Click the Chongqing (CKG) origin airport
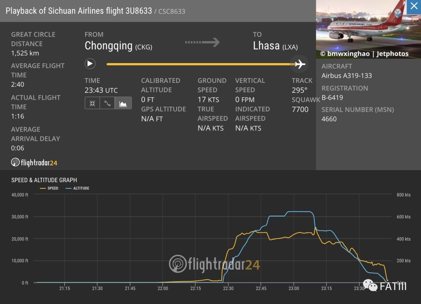Viewport: 421px width, 304px height. pyautogui.click(x=118, y=46)
